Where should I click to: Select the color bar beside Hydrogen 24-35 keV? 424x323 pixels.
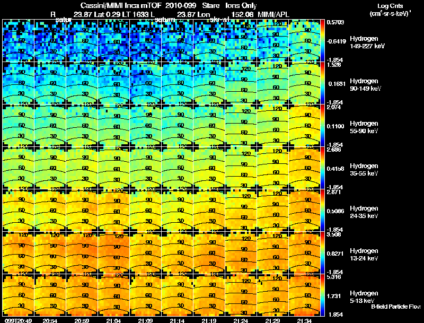pyautogui.click(x=323, y=210)
